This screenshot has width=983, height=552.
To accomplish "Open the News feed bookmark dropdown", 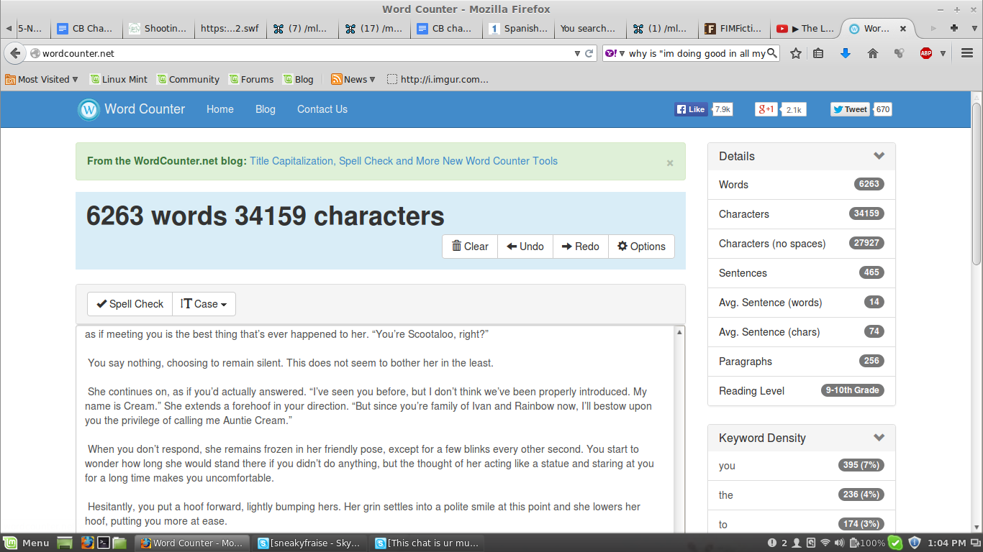I will point(353,79).
